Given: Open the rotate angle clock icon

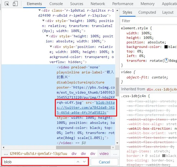Looking at the screenshot, I should (166, 61).
